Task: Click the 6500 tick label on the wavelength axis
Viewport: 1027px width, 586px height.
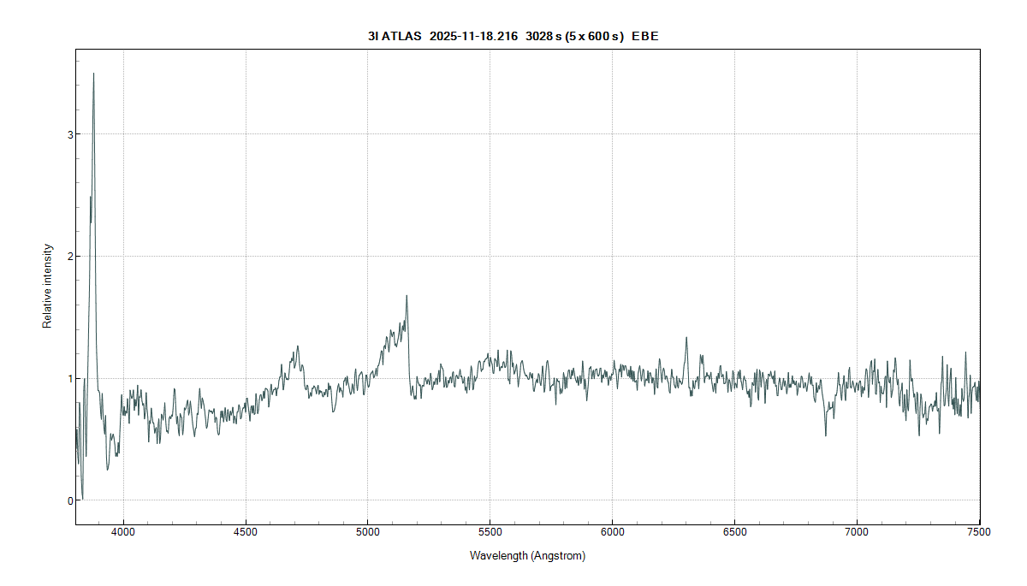Action: tap(735, 531)
